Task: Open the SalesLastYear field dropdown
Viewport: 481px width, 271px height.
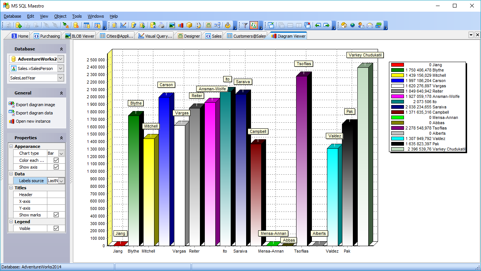Action: point(61,78)
